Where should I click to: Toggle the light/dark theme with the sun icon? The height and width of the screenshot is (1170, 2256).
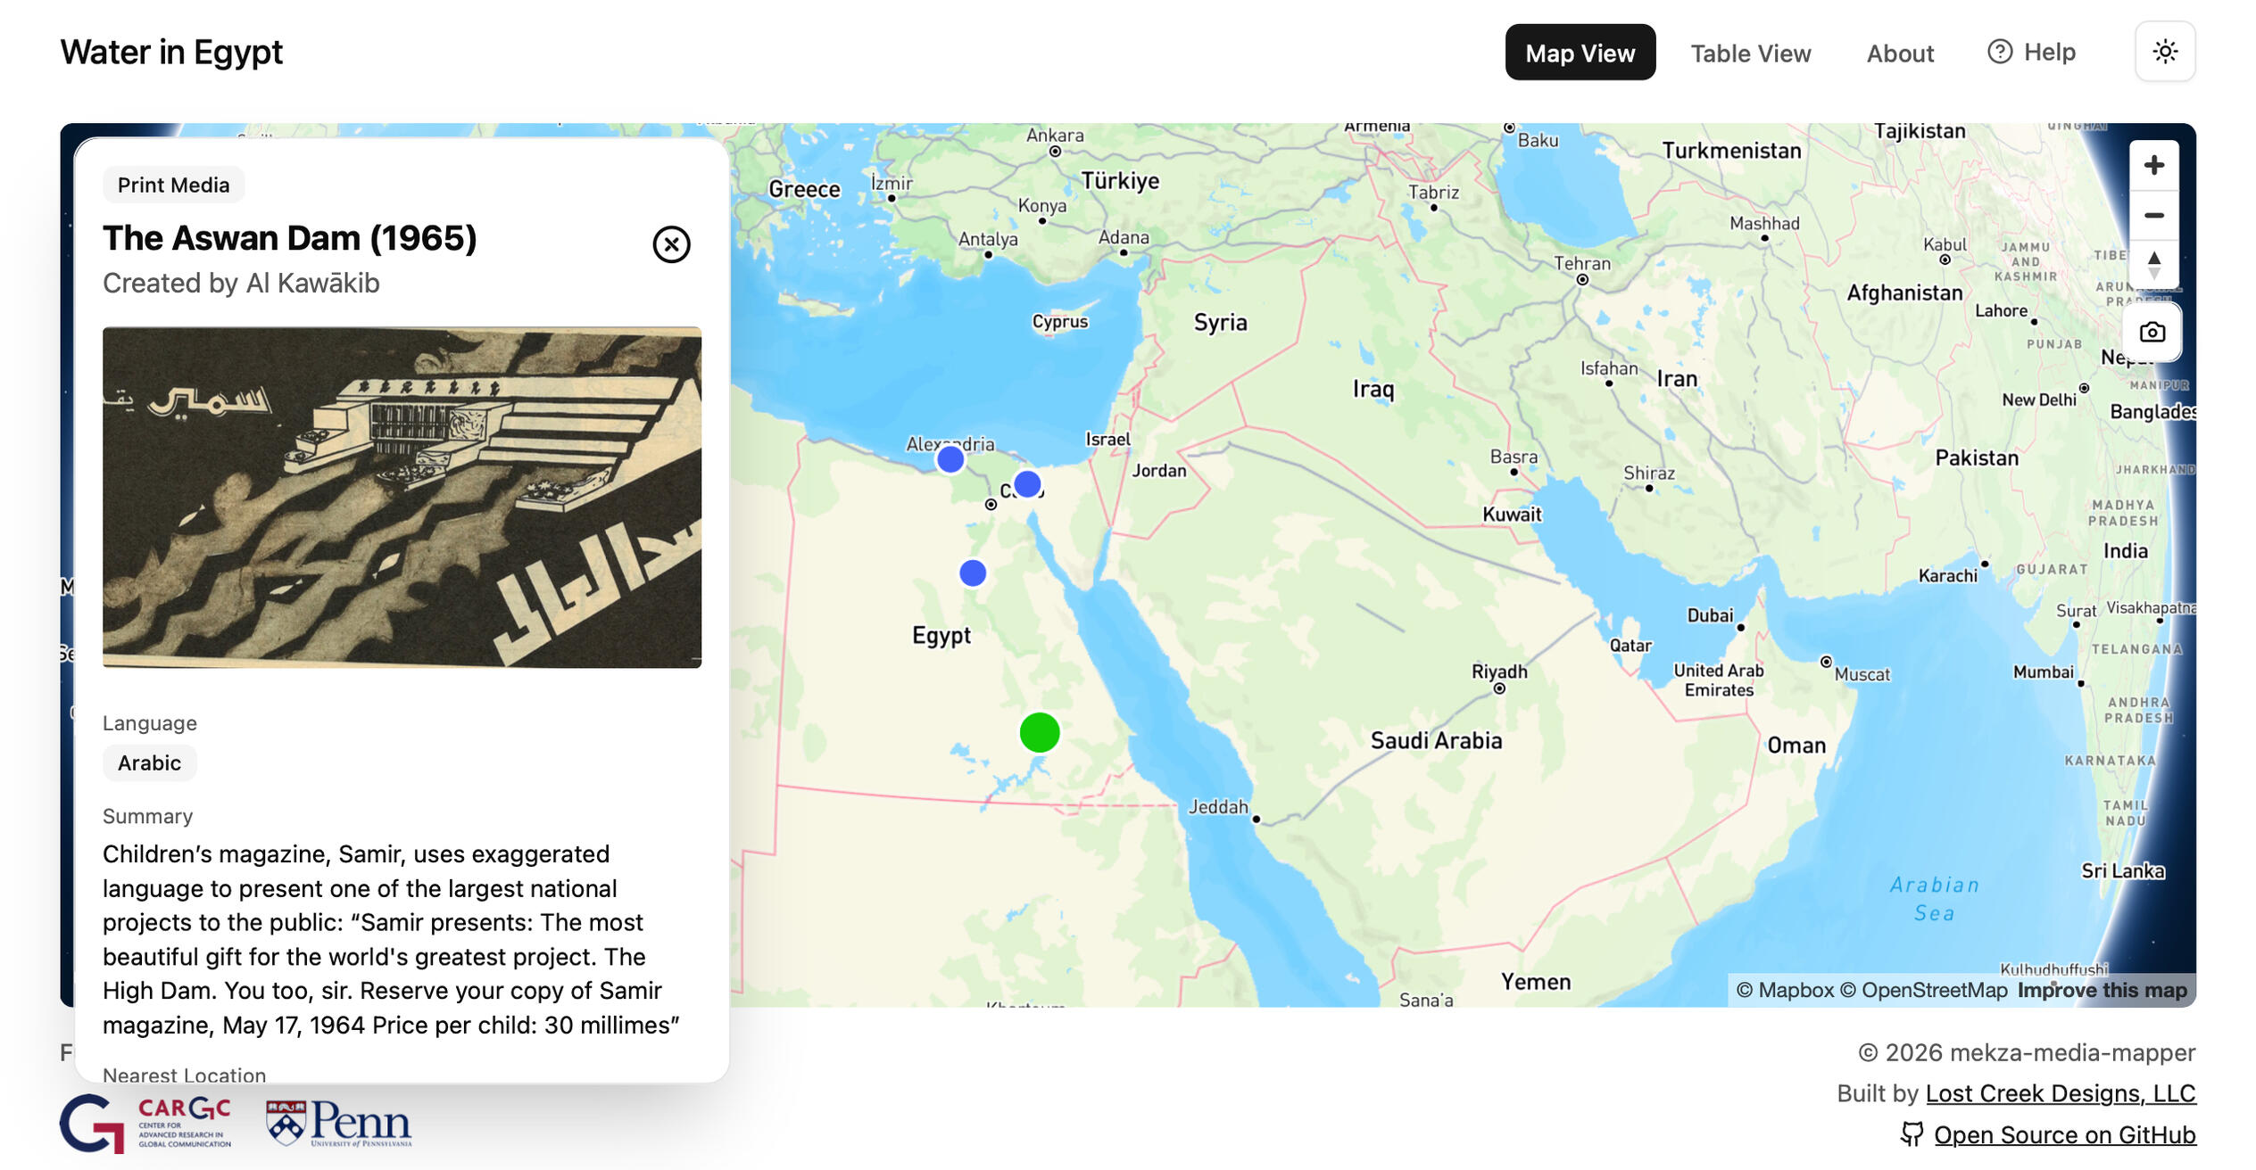2166,52
